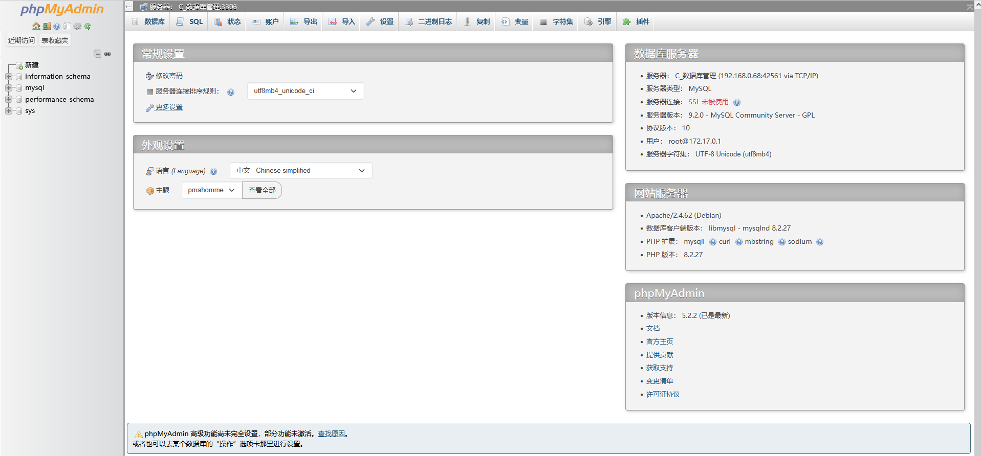Collapse all tree items with minus icon
981x456 pixels.
click(x=97, y=54)
